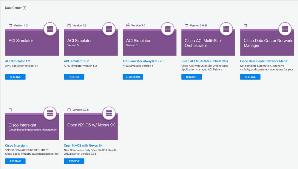The height and width of the screenshot is (169, 298).
Task: Click 'APIC Simulator Version 5.2' description
Action: pos(80,66)
